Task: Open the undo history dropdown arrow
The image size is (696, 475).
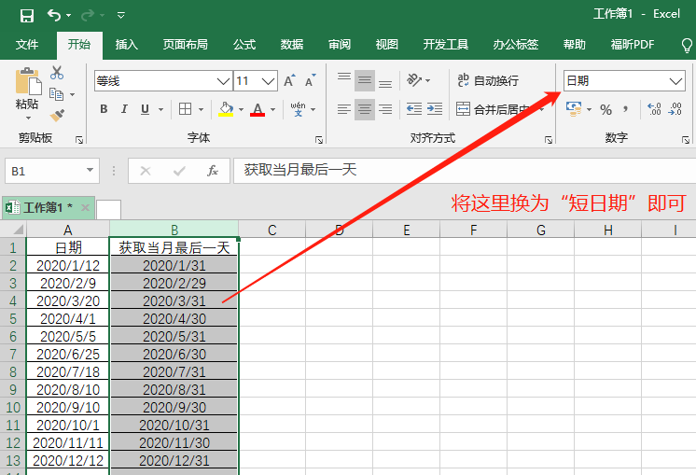Action: coord(68,16)
